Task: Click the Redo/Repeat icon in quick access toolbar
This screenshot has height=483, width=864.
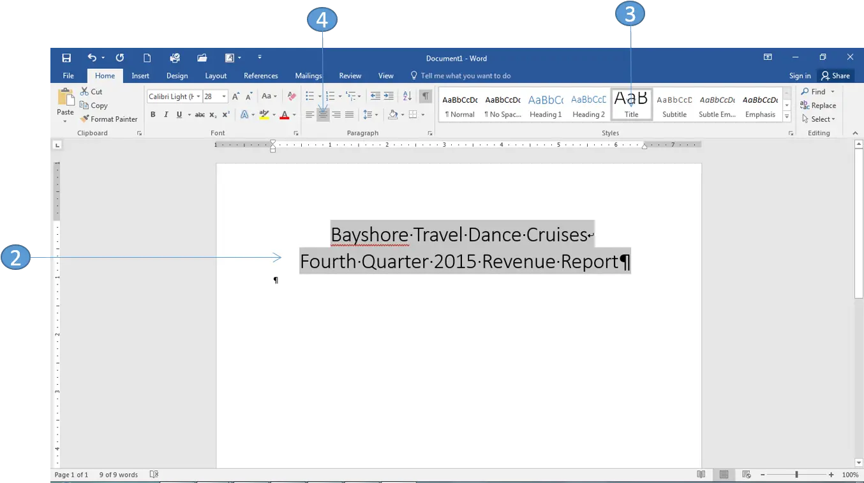Action: point(119,58)
